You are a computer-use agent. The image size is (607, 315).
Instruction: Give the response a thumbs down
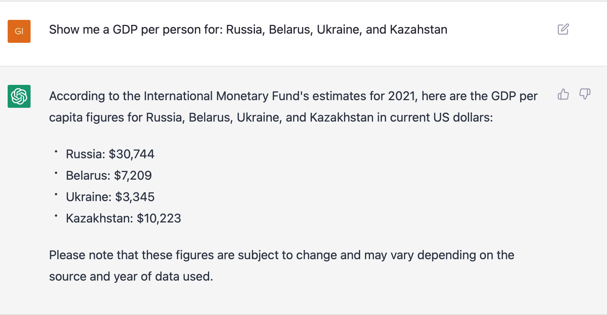(x=585, y=94)
